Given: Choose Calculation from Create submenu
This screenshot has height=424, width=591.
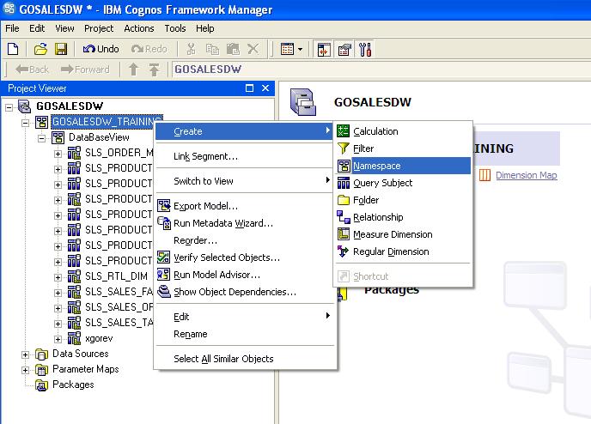Looking at the screenshot, I should (x=403, y=131).
